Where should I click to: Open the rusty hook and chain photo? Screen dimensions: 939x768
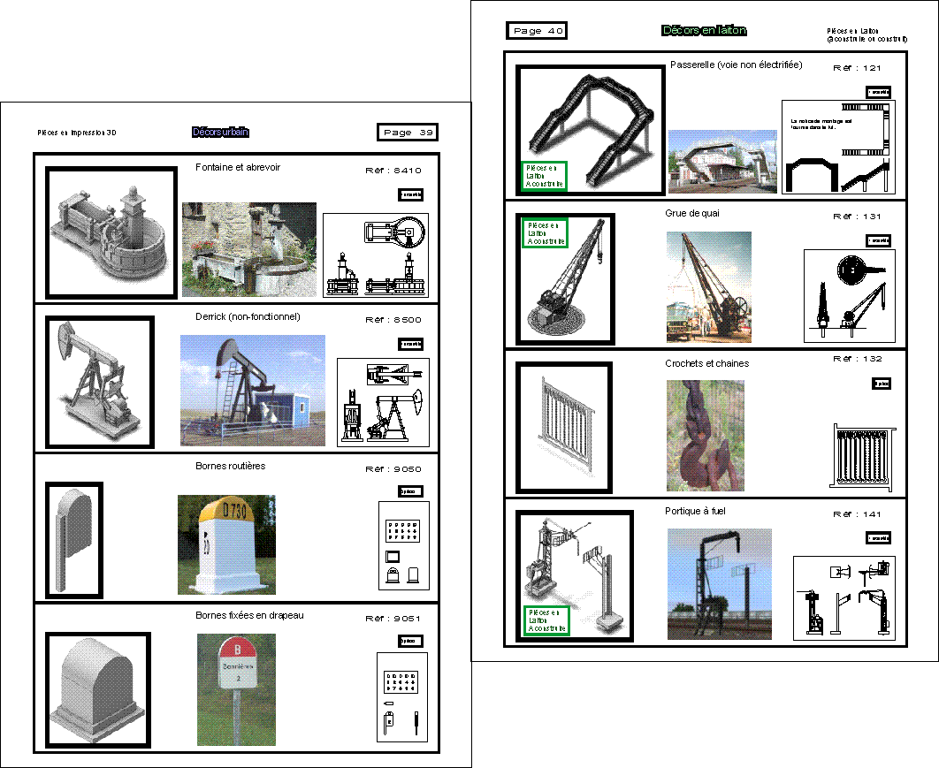tap(706, 436)
